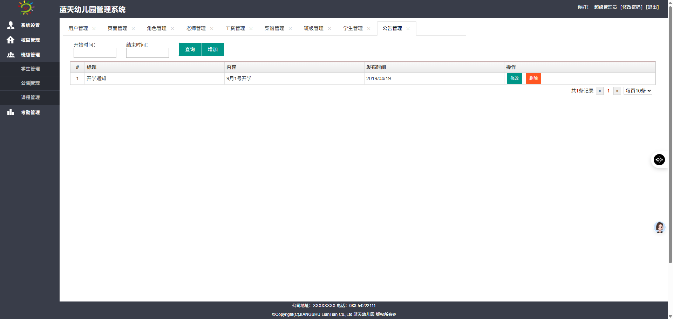Close the 菜谱管理 tab
The width and height of the screenshot is (673, 319).
click(290, 29)
